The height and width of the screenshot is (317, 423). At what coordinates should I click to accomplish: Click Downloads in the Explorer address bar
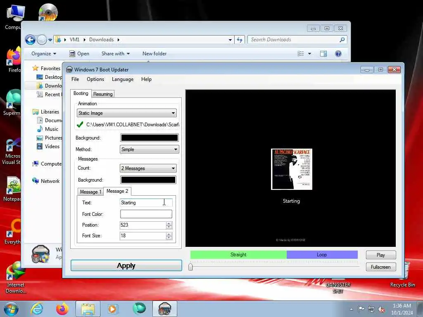click(x=101, y=40)
